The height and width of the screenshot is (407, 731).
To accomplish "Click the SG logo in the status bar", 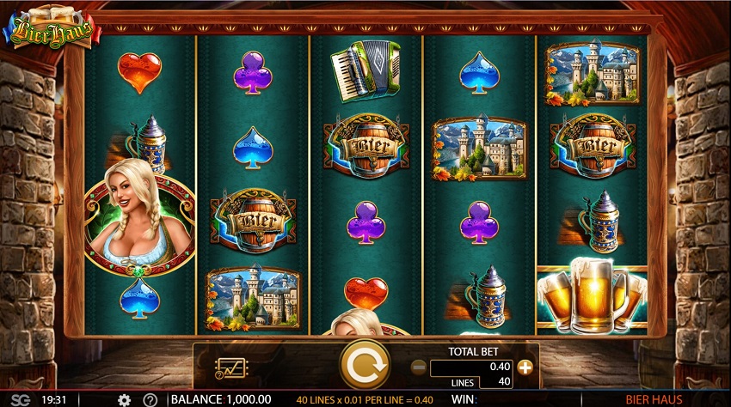I will click(x=20, y=399).
